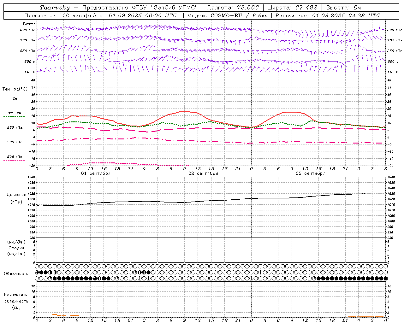Click the "500 гПа" temperature legend entry
The image size is (404, 323).
[15, 157]
